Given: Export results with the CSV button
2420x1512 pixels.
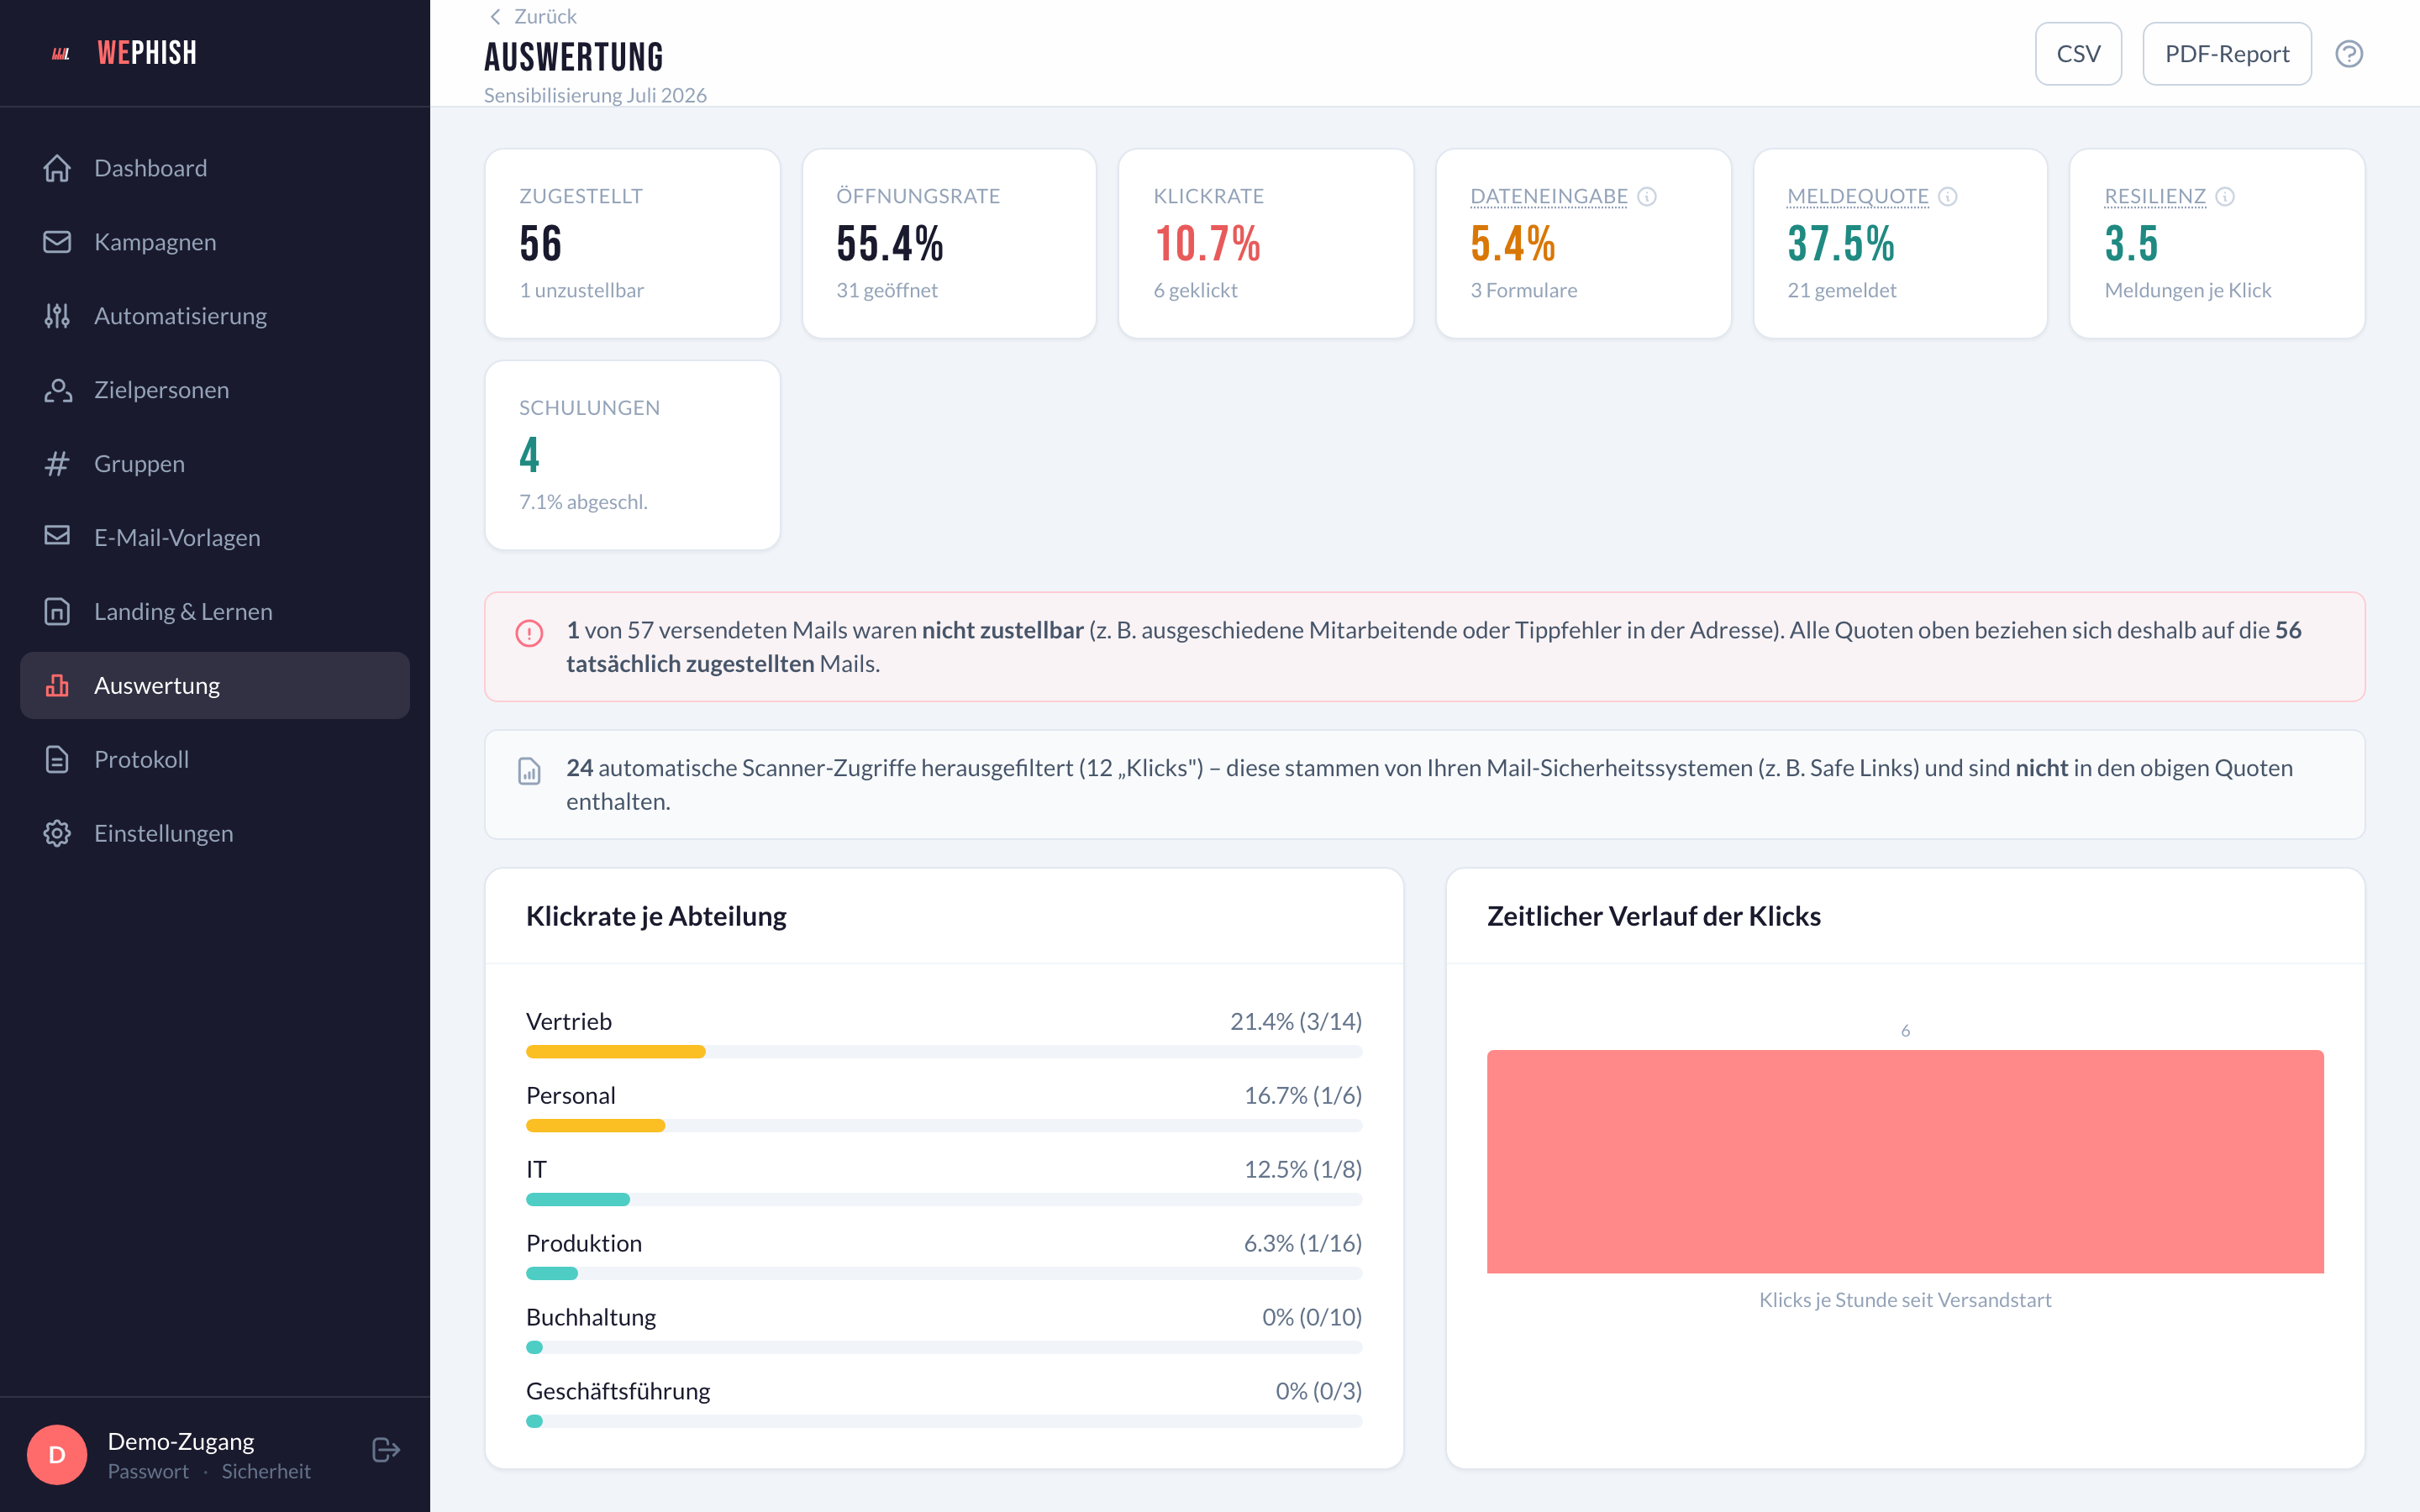Looking at the screenshot, I should click(x=2078, y=54).
